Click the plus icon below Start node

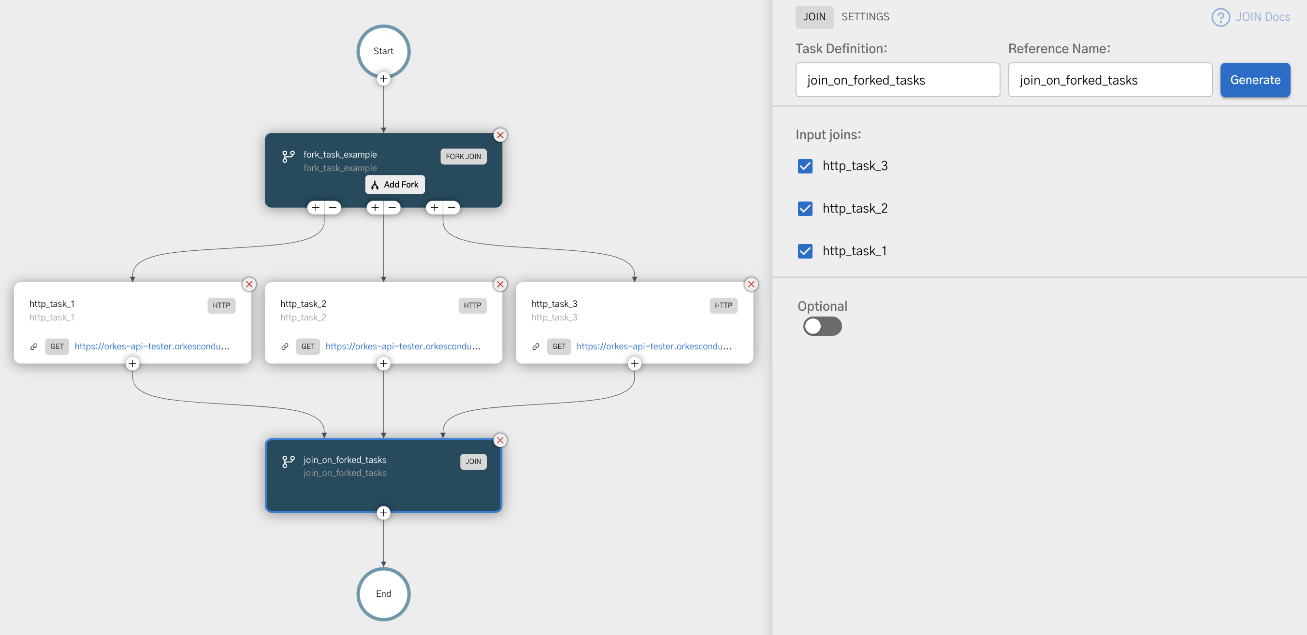click(x=383, y=79)
